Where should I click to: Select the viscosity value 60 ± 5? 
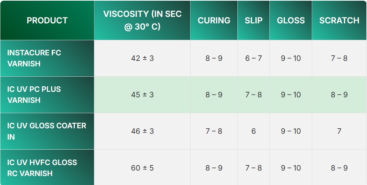(x=142, y=168)
